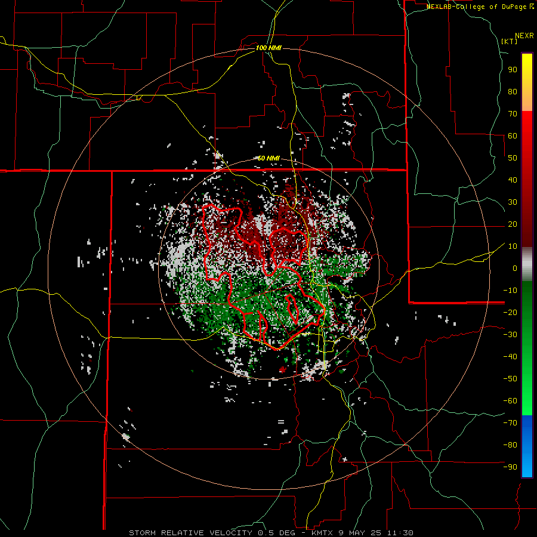This screenshot has height=537, width=537.
Task: Select the 70 value on velocity scale
Action: [x=513, y=114]
